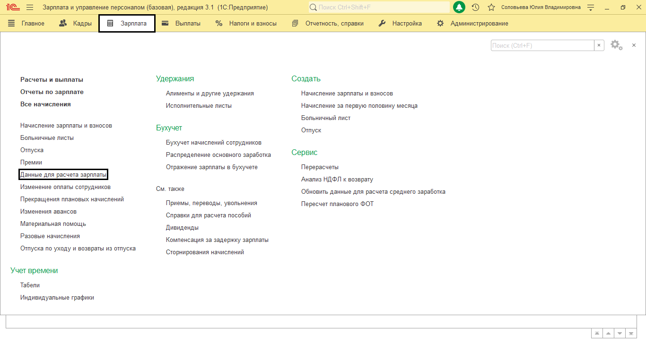This screenshot has width=646, height=344.
Task: Jump to the last item arrow button
Action: (x=631, y=333)
